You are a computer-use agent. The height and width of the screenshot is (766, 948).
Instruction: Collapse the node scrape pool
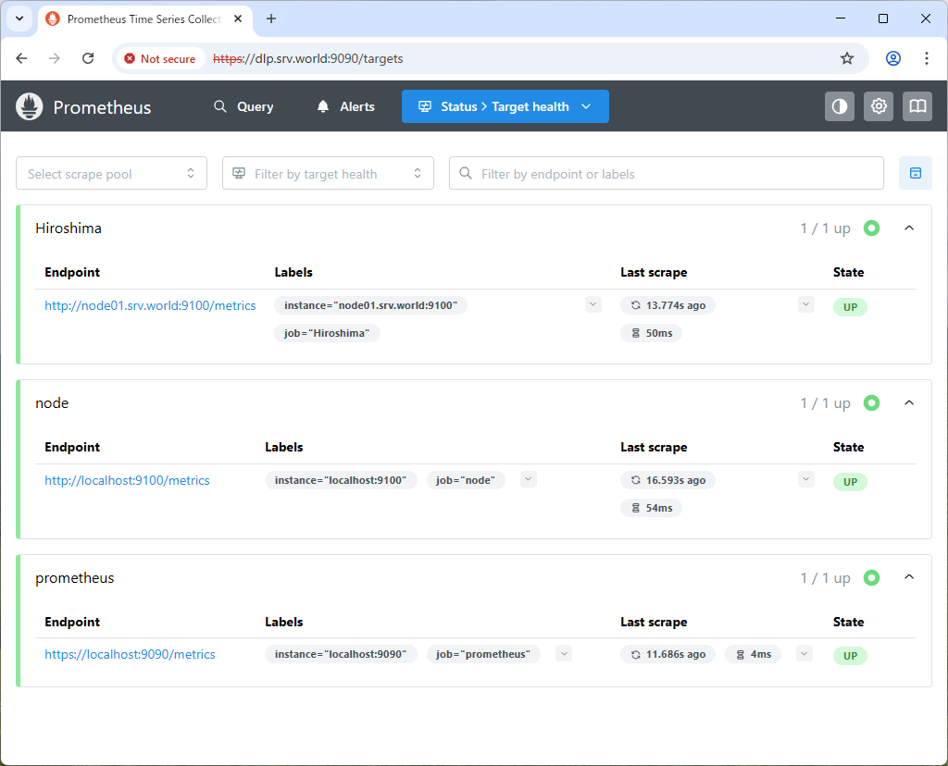909,403
